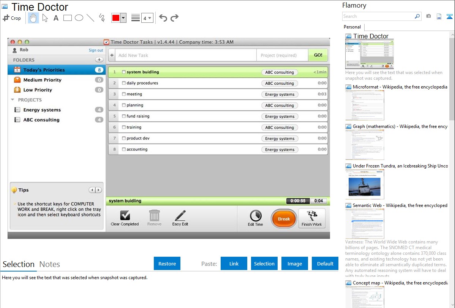
Task: Click the Concept map snapshot title
Action: (x=400, y=283)
